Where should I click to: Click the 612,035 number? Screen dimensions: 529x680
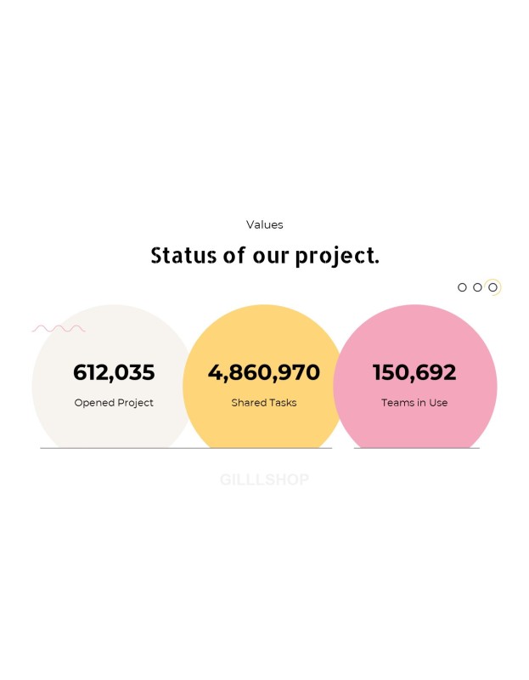[x=114, y=372]
